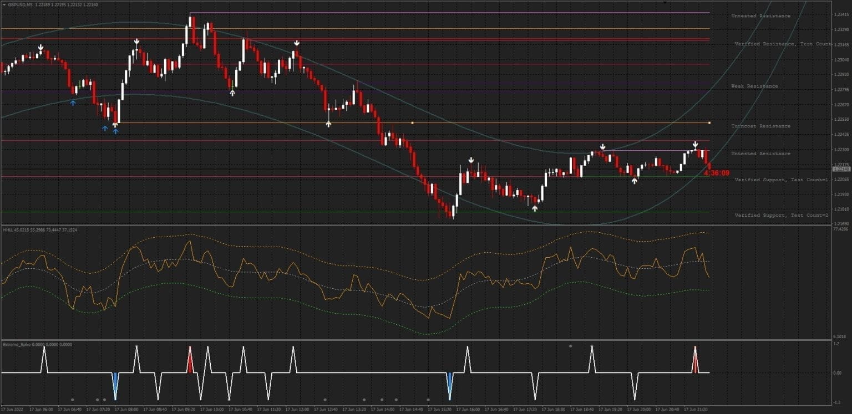
Task: Select the blue up-arrow buy signal near 07:40
Action: point(72,102)
